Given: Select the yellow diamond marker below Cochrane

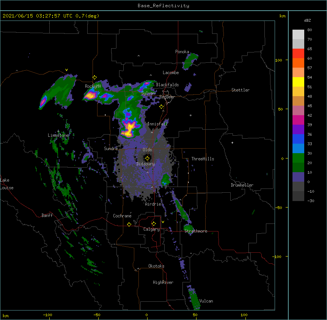Looking at the screenshot, I should [x=129, y=224].
